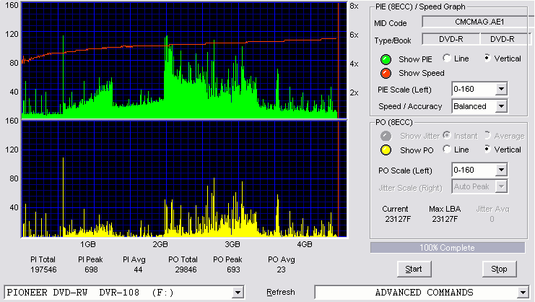Viewport: 535px width, 302px height.
Task: Click the gray Show Jitter indicator
Action: click(386, 136)
